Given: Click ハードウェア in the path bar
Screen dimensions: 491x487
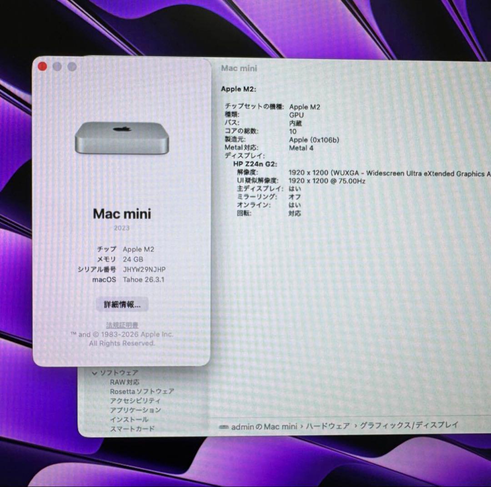Looking at the screenshot, I should coord(327,426).
